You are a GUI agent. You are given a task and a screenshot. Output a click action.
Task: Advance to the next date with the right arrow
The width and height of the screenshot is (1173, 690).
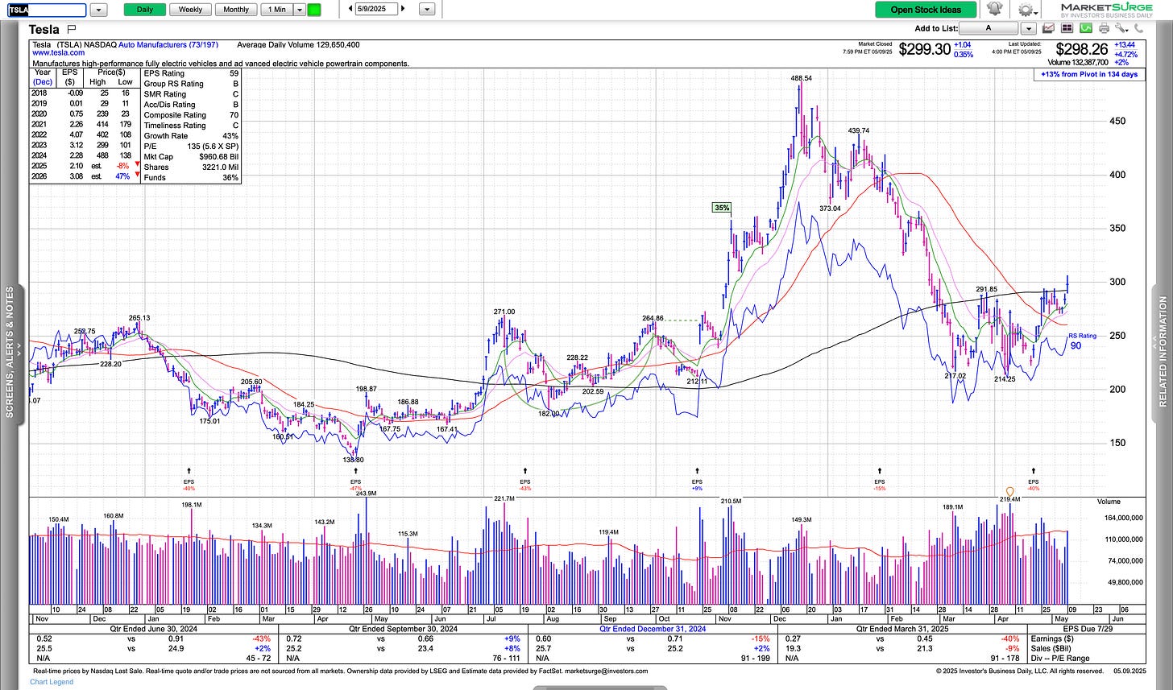tap(403, 9)
